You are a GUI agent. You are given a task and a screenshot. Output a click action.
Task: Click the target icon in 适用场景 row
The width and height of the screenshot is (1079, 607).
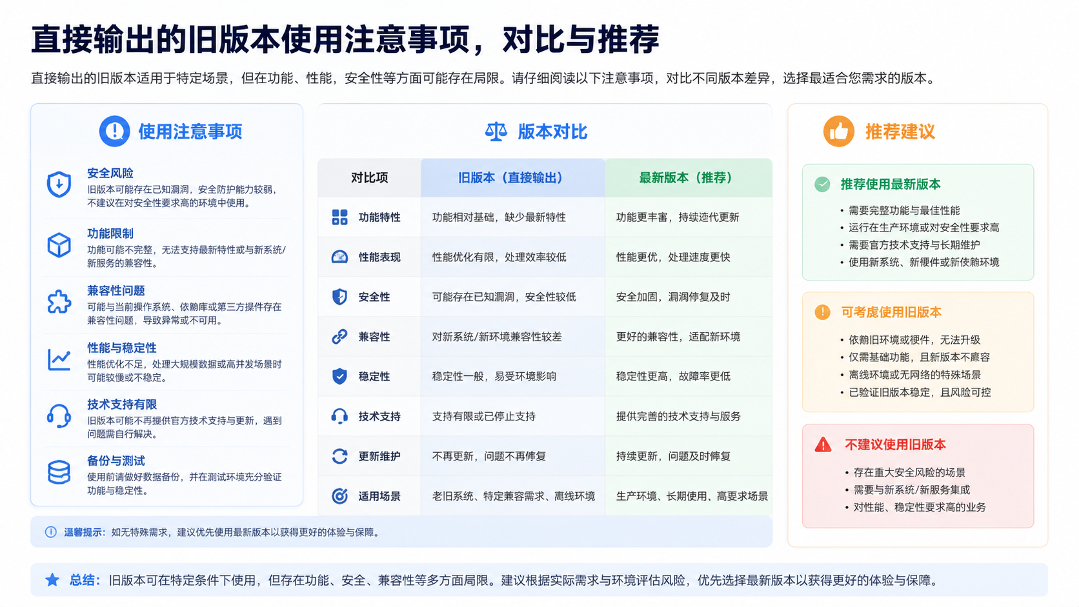(339, 496)
